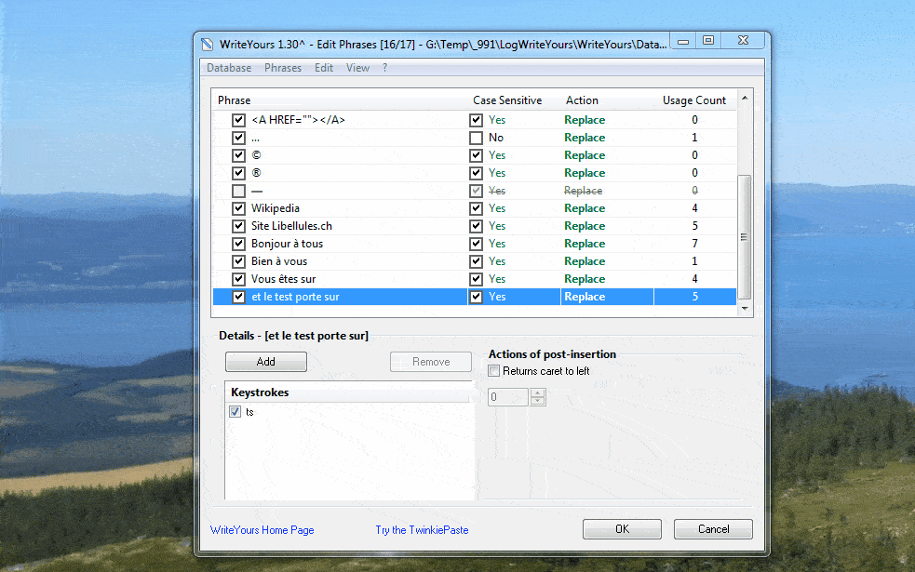The image size is (915, 572).
Task: Toggle the 'et le test porte sur' checkbox
Action: pos(238,297)
